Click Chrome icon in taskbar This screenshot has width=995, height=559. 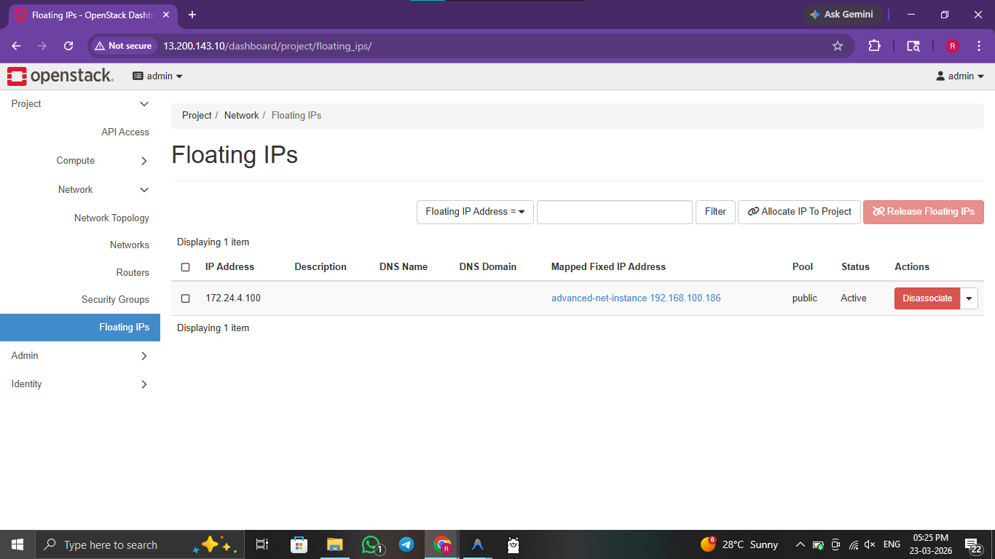coord(442,544)
